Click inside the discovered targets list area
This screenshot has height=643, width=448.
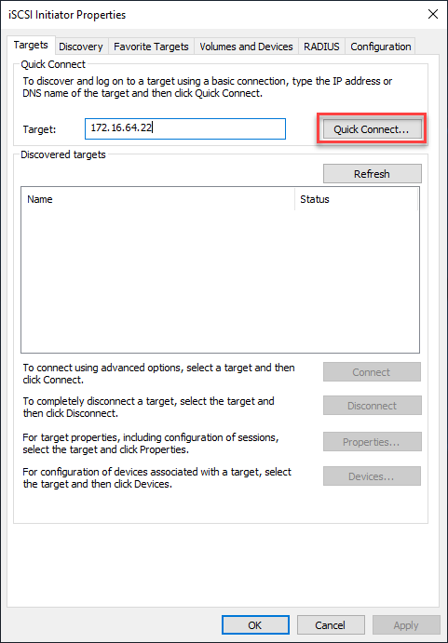[220, 281]
